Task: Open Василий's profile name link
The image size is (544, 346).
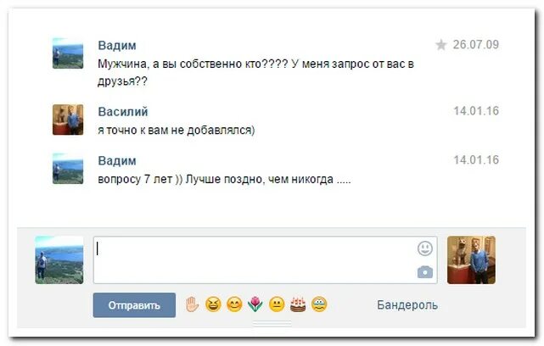Action: 123,112
